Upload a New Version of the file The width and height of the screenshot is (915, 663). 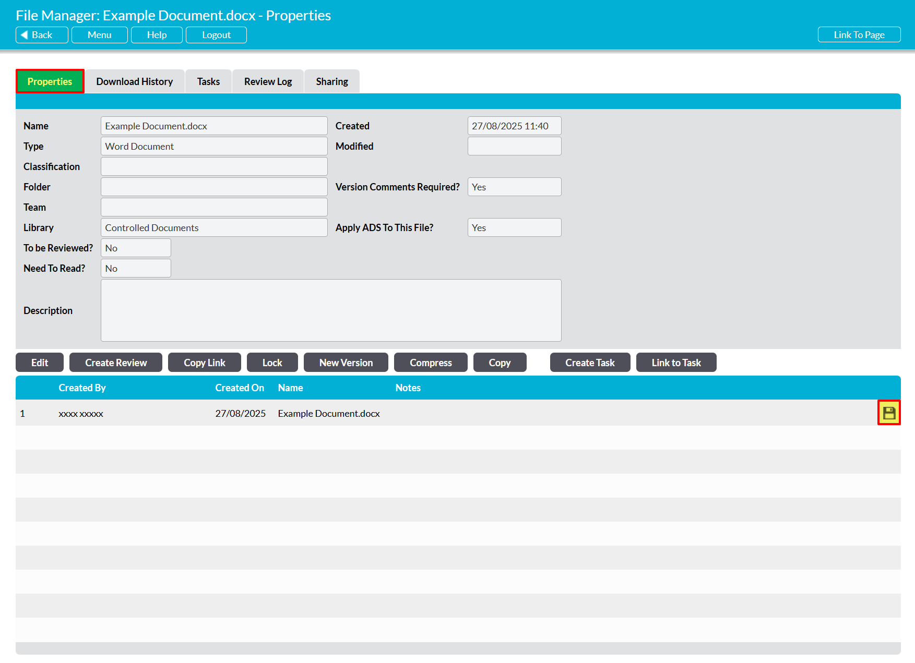click(x=346, y=363)
